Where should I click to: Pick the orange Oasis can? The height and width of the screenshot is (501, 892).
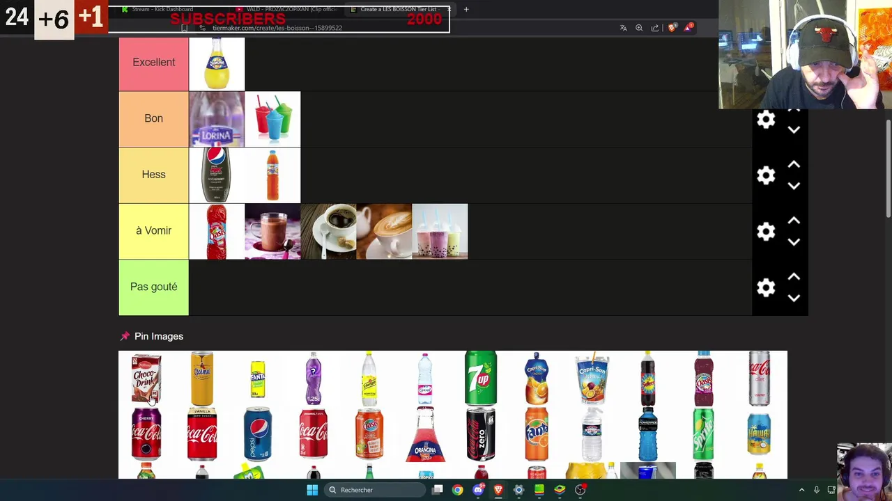(369, 434)
